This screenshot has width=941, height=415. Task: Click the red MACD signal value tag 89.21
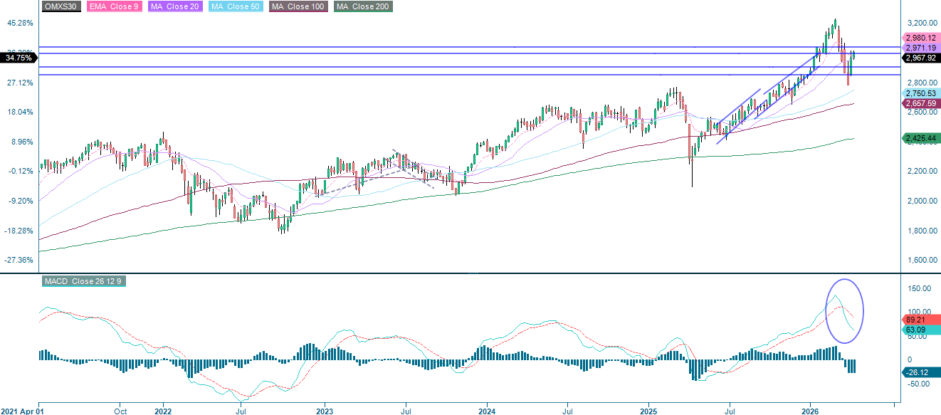[x=916, y=320]
